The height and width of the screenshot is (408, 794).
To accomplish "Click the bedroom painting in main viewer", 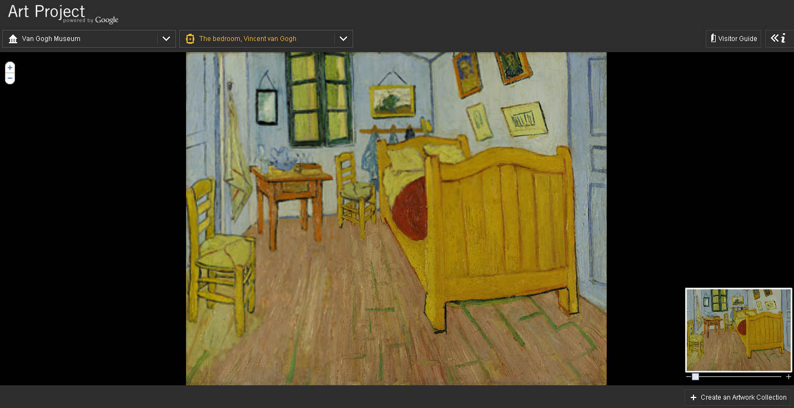I will point(396,218).
